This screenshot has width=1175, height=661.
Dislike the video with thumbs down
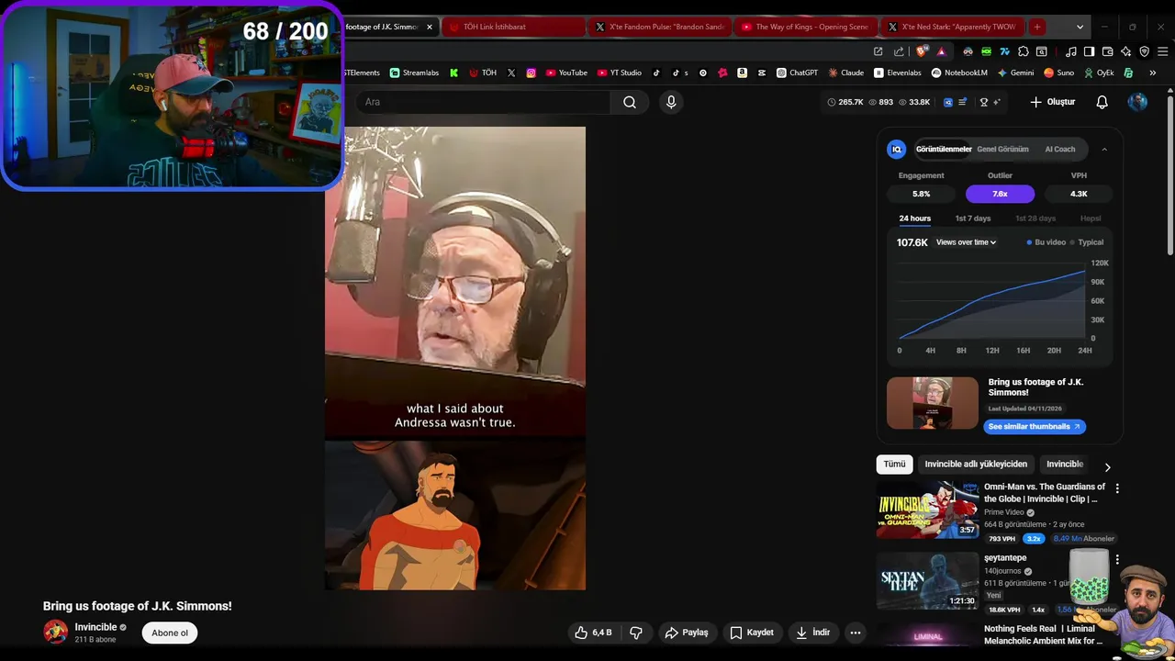point(635,633)
